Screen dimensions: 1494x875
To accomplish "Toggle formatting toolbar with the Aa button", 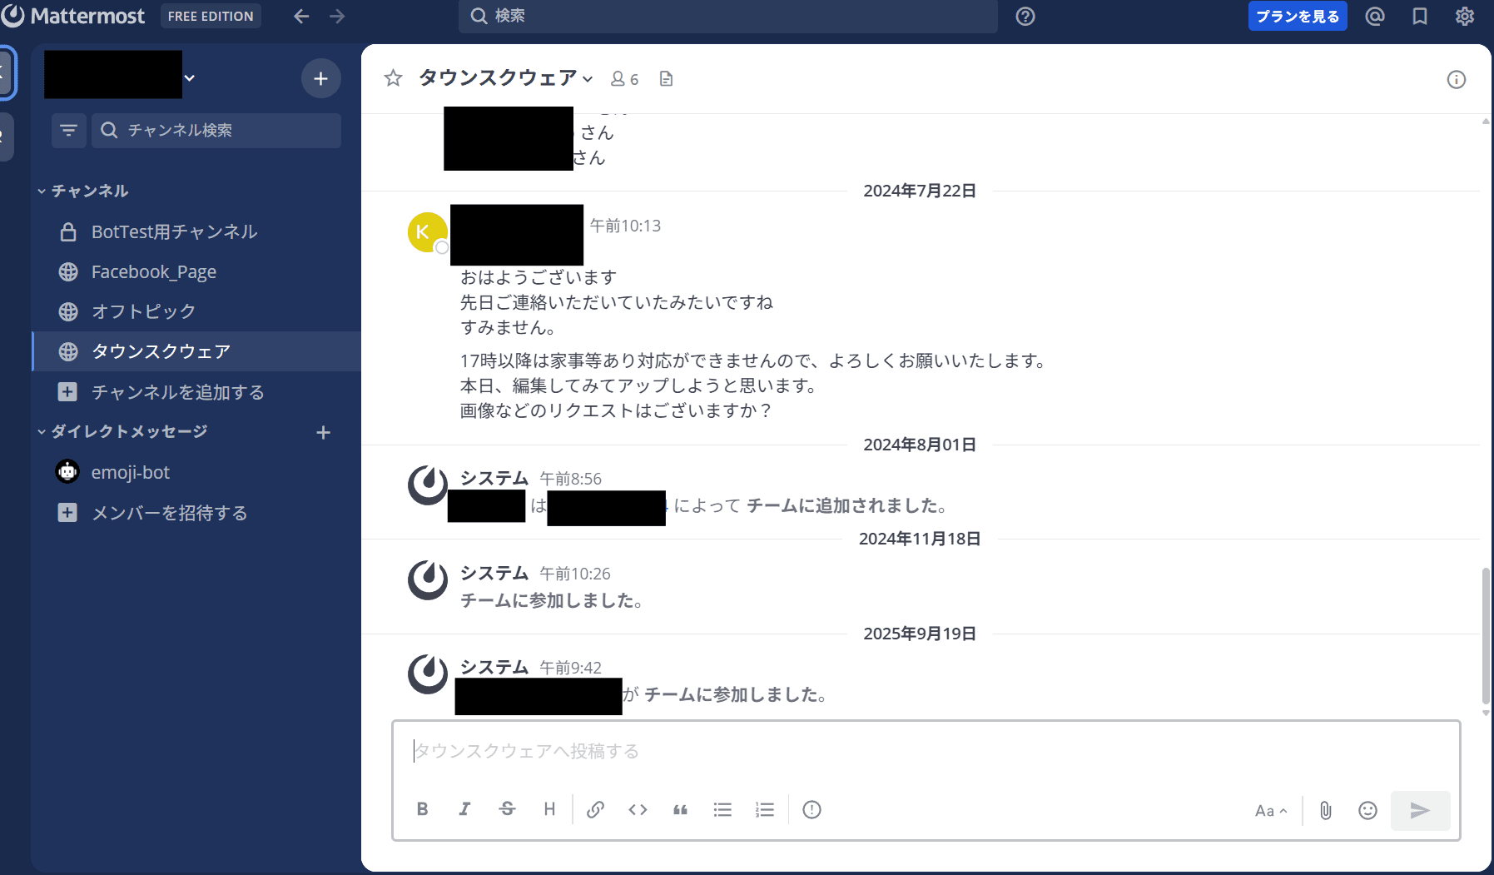I will (1270, 810).
